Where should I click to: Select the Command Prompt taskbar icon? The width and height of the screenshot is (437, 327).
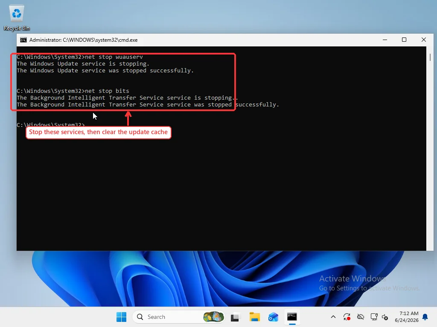(292, 317)
